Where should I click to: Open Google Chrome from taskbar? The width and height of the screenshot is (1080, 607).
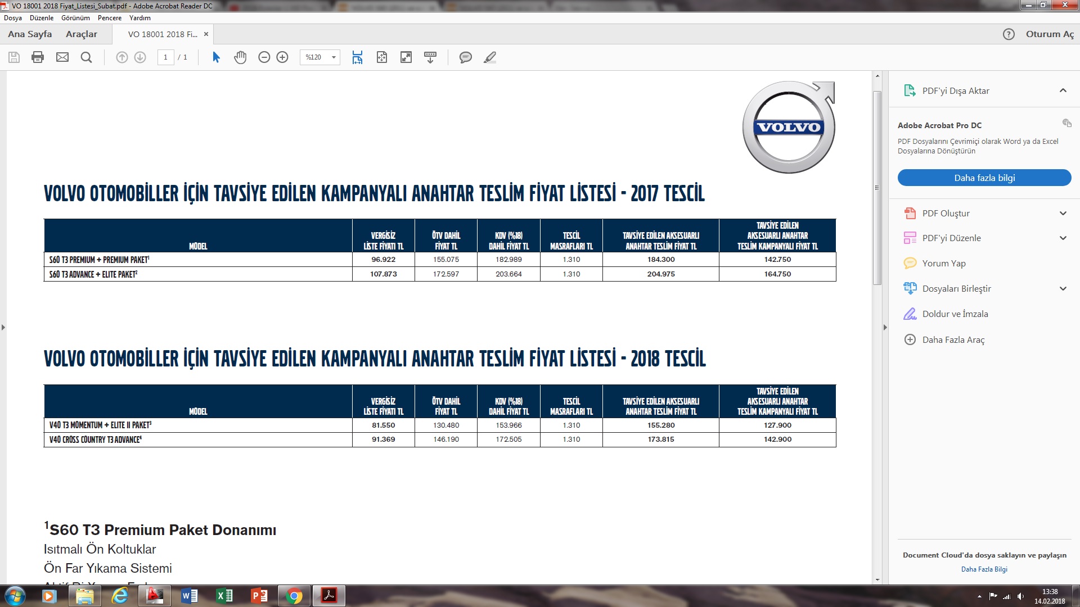click(294, 596)
